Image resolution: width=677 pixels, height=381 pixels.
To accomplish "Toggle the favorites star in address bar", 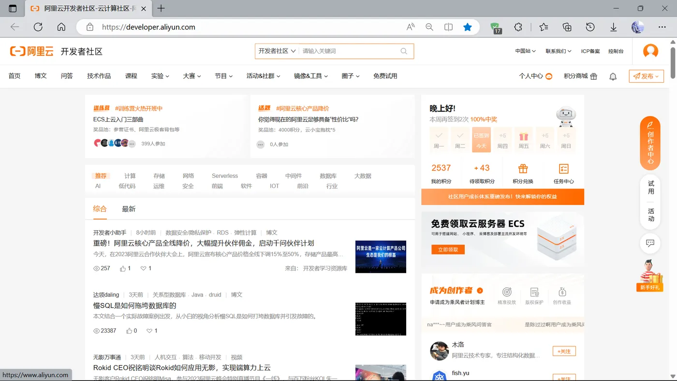I will (468, 27).
